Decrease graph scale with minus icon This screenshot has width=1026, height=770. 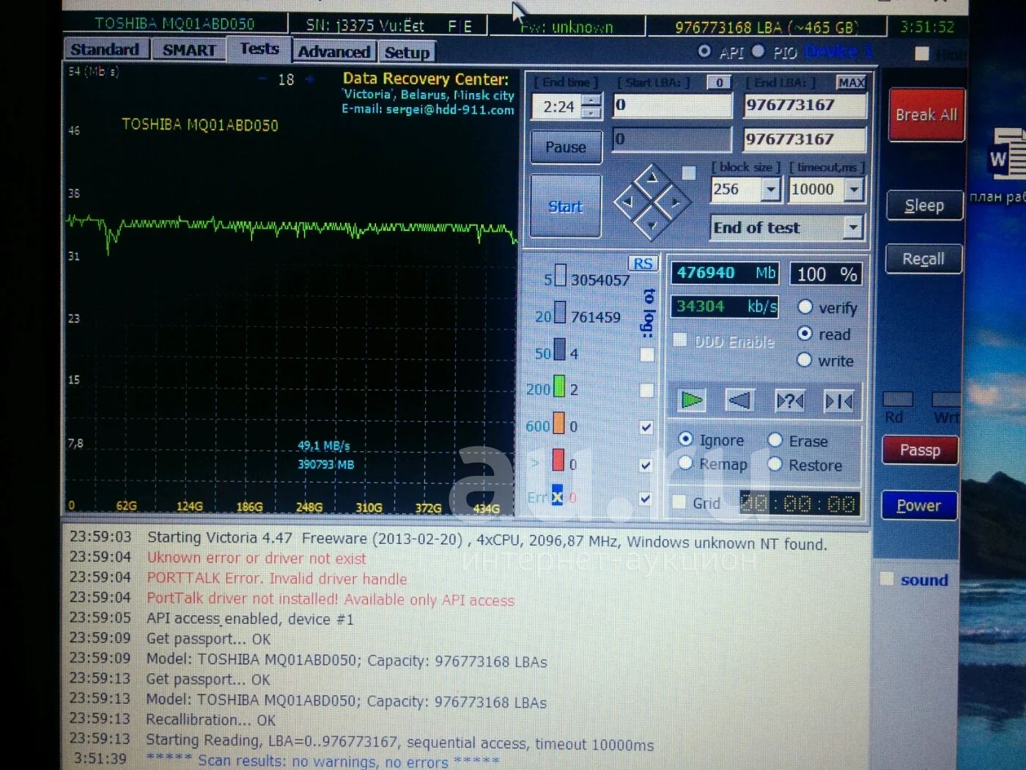[263, 79]
